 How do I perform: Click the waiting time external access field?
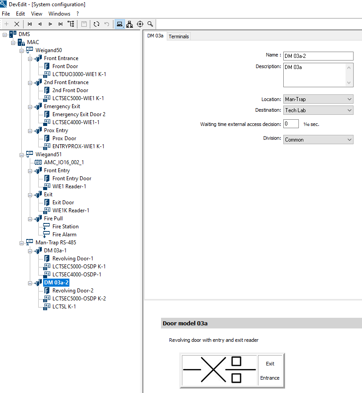pyautogui.click(x=291, y=124)
